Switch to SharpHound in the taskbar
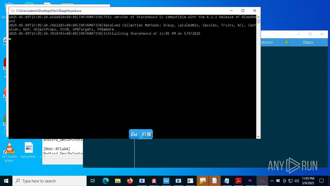The height and width of the screenshot is (186, 330). pyautogui.click(x=262, y=181)
